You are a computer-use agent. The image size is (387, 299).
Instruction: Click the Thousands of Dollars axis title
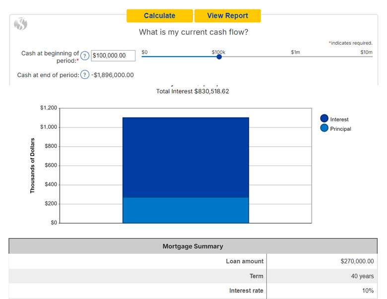tap(32, 166)
